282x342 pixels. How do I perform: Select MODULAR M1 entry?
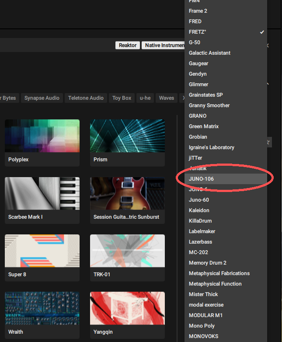tap(226, 315)
